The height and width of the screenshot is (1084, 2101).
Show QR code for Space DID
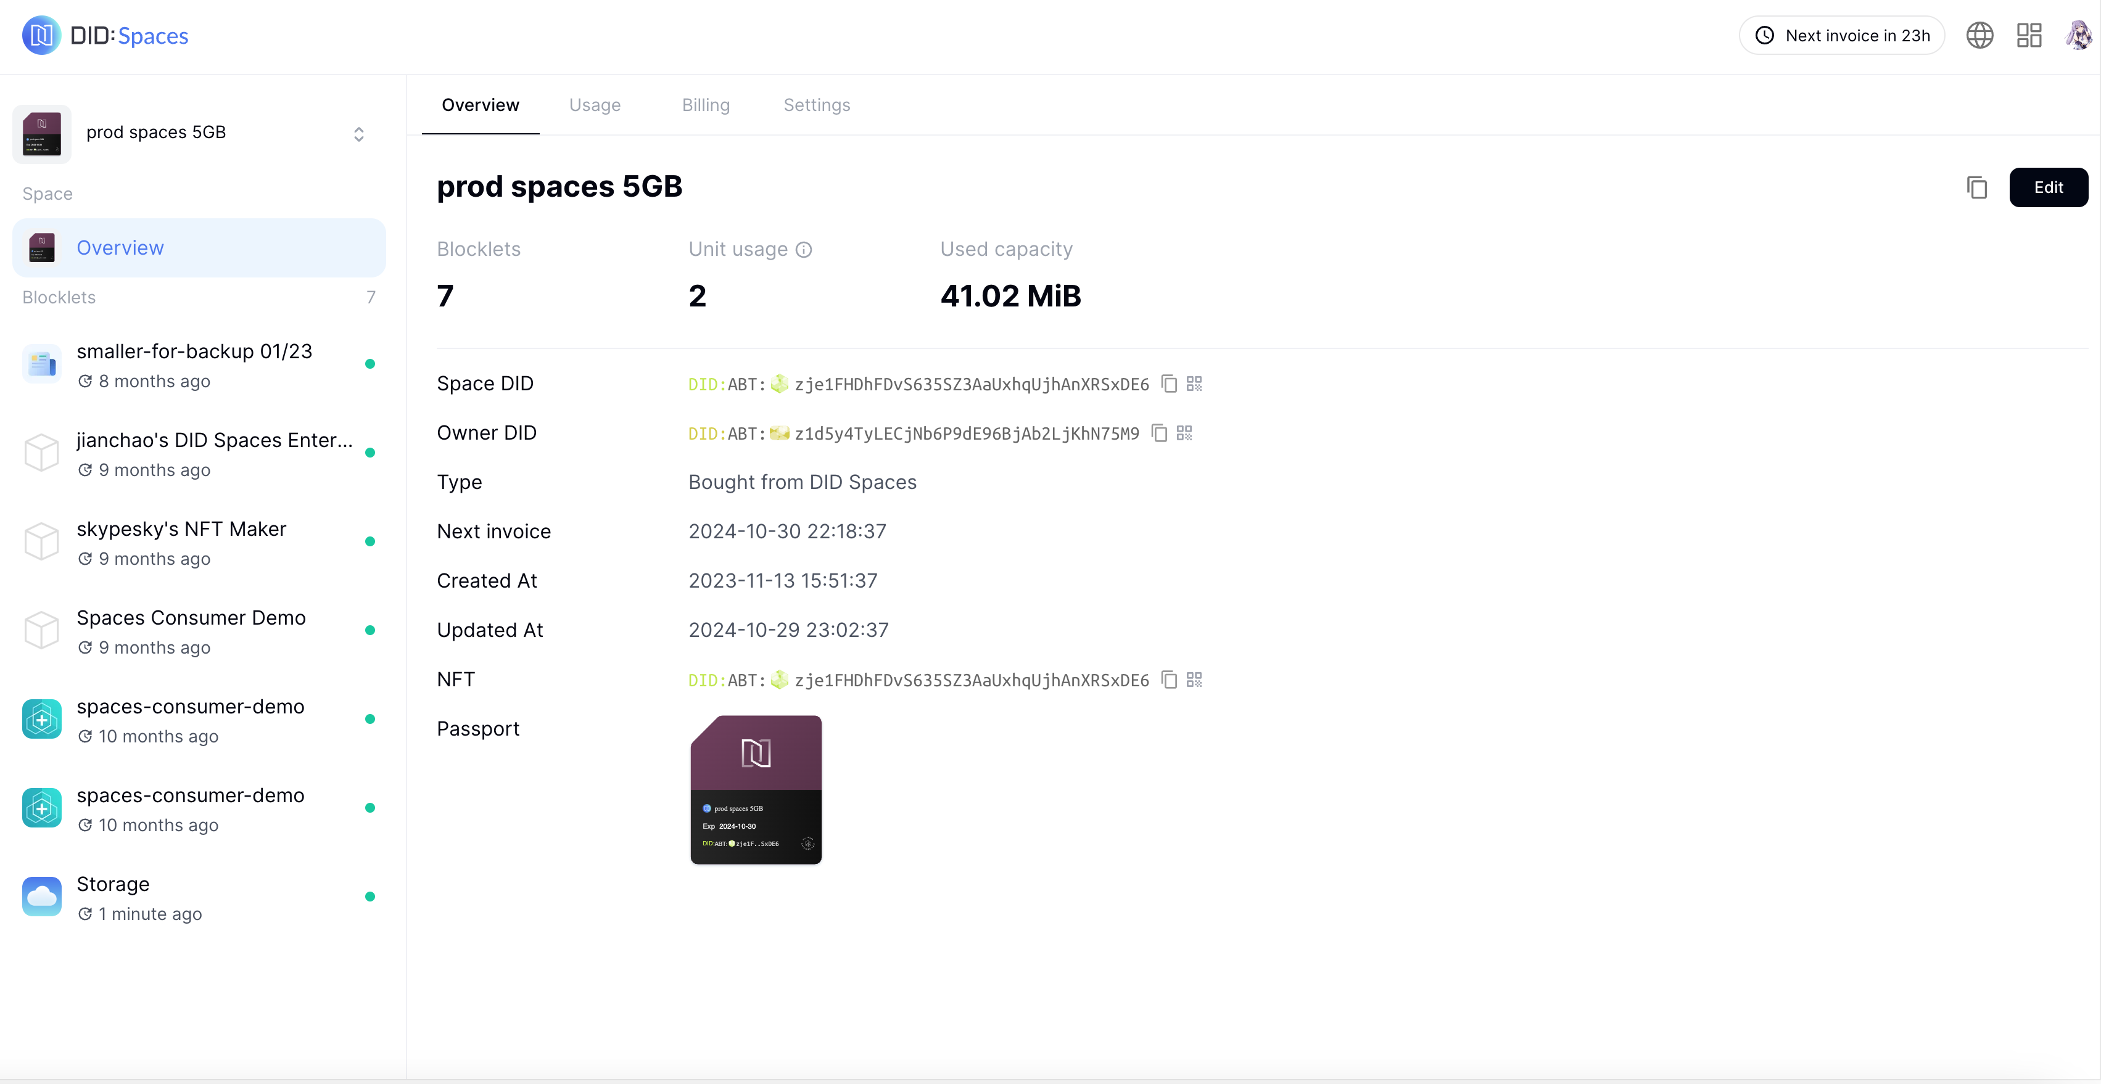[1194, 384]
